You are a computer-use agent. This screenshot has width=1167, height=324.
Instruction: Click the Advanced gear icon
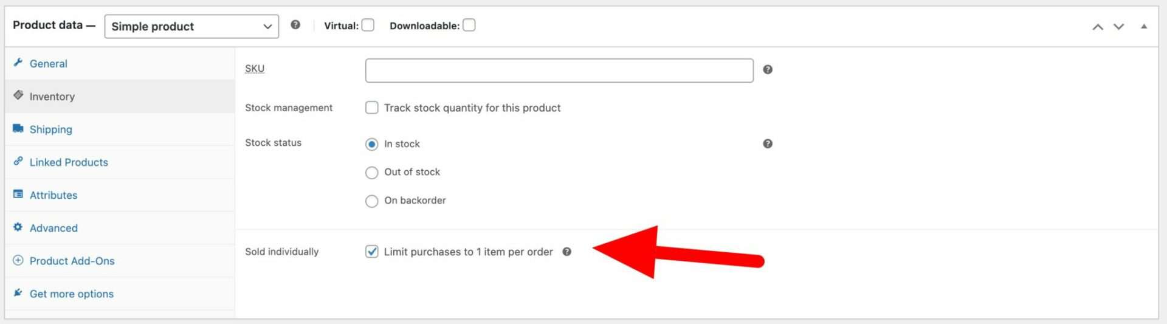(x=18, y=227)
